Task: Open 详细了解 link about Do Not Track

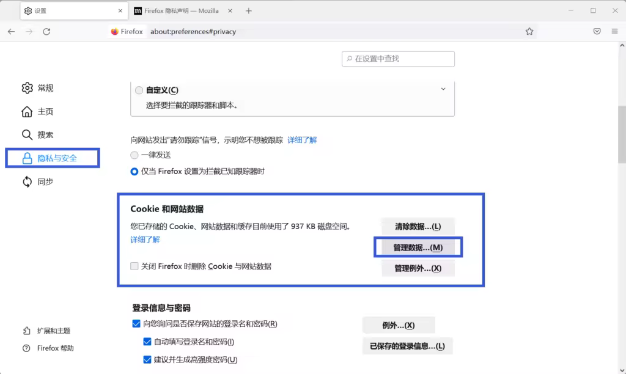Action: pyautogui.click(x=302, y=140)
